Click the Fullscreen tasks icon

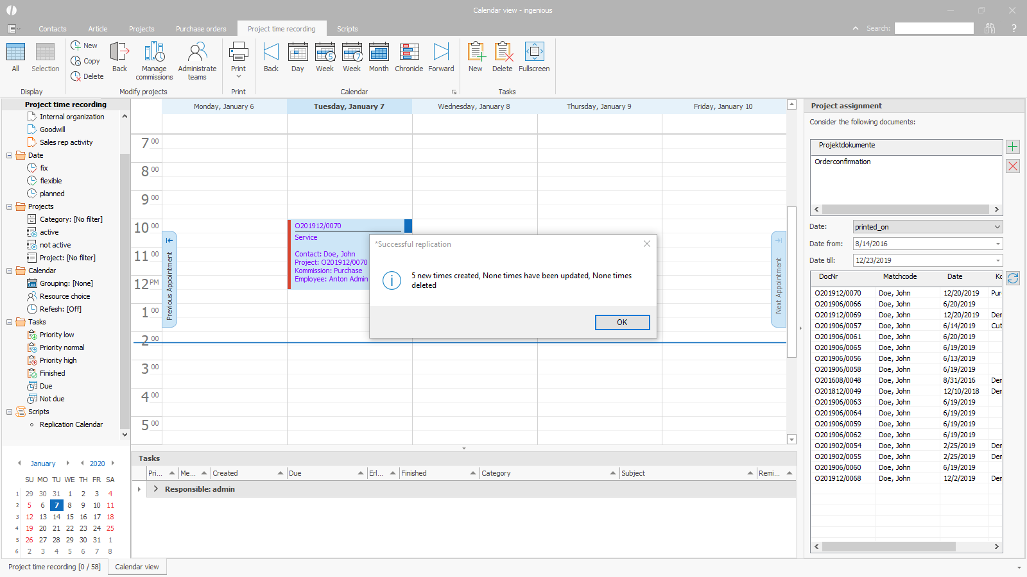coord(534,53)
